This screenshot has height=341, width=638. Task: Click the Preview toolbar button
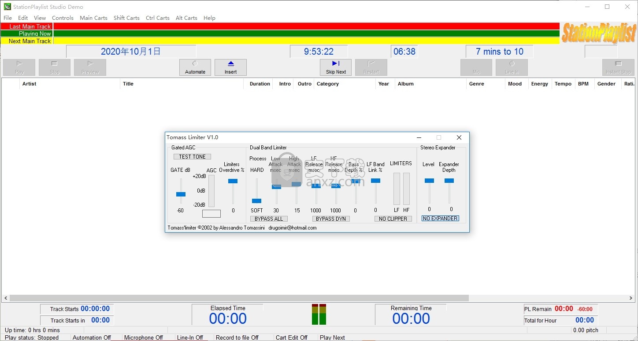[90, 67]
